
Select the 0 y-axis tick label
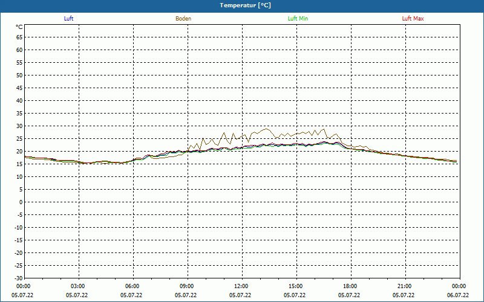point(21,202)
